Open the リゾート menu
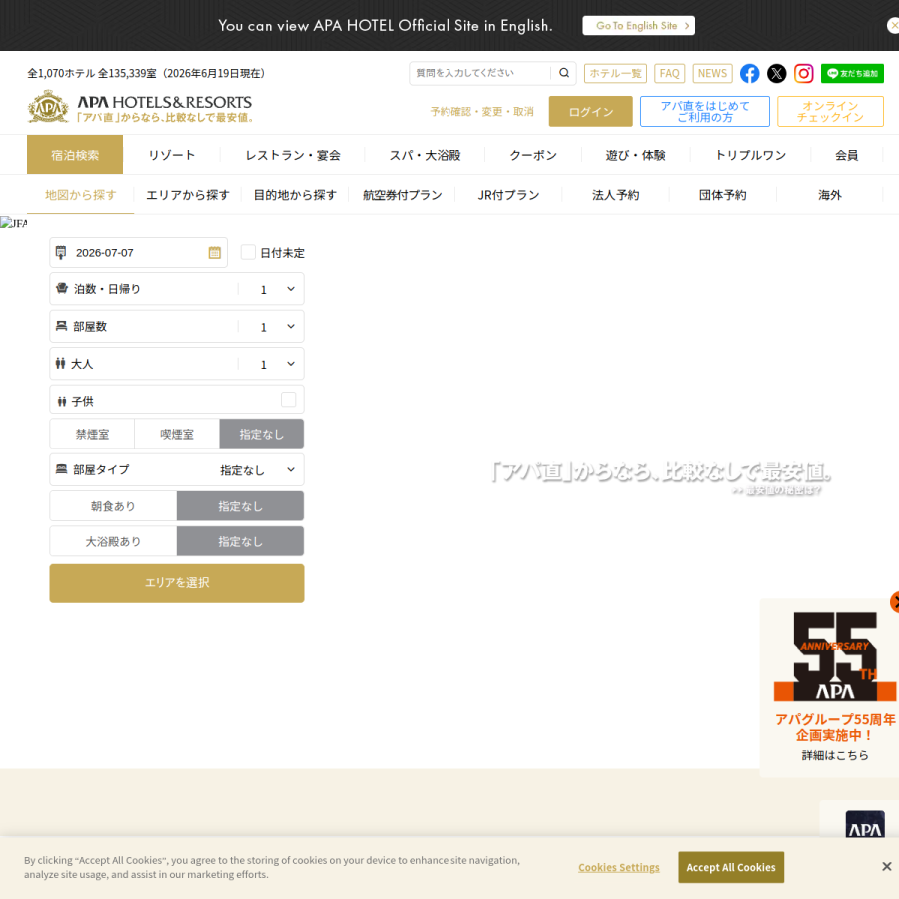899x899 pixels. 172,155
